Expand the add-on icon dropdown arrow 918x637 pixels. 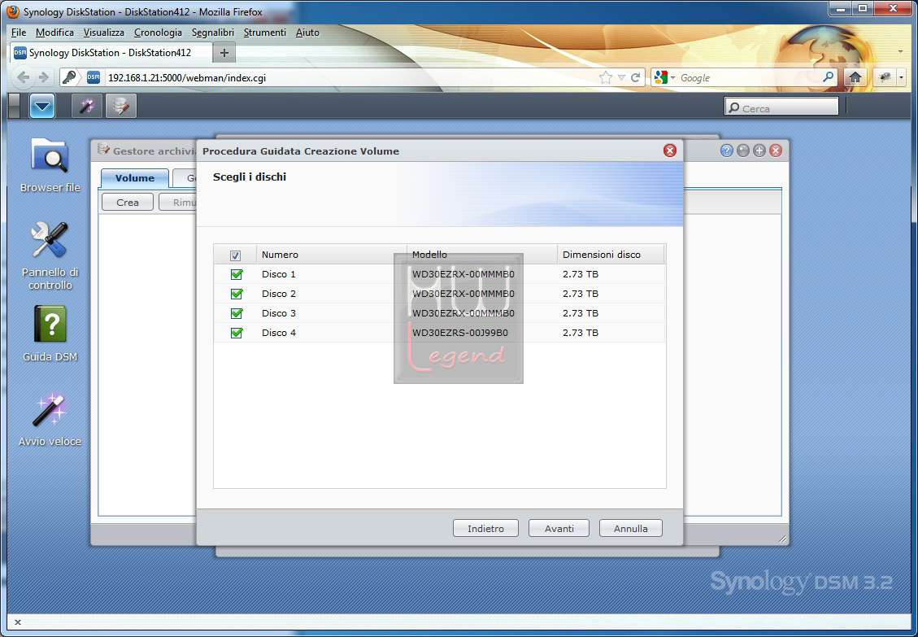901,77
